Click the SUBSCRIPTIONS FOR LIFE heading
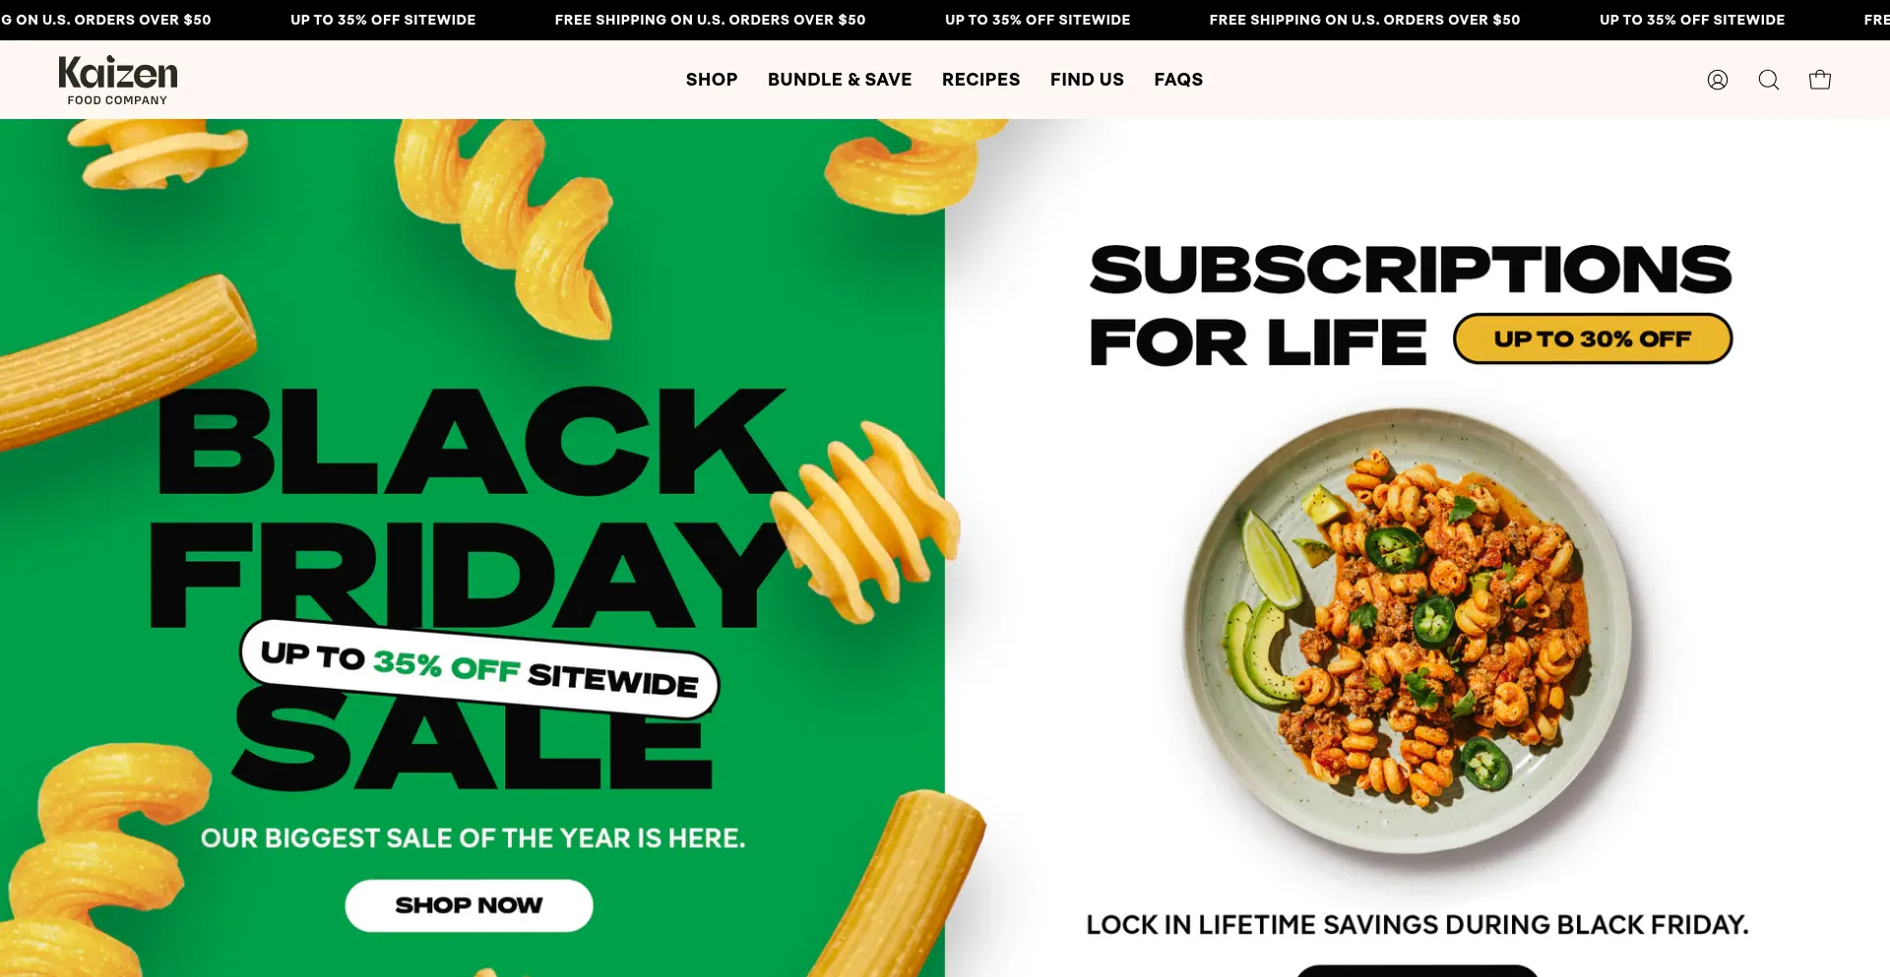The width and height of the screenshot is (1890, 977). point(1410,305)
